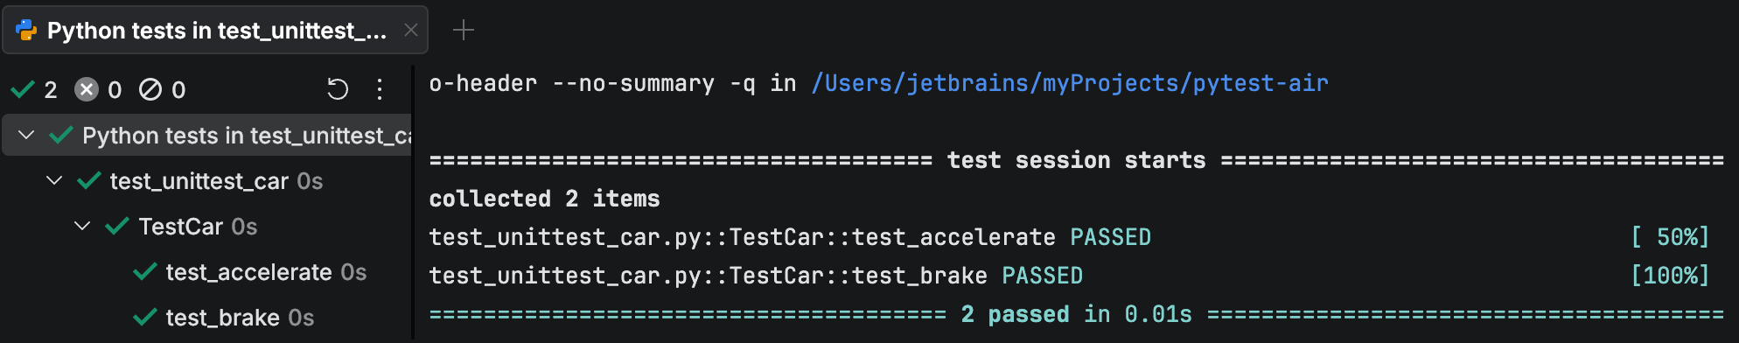Collapse the Python tests root node

pyautogui.click(x=26, y=136)
